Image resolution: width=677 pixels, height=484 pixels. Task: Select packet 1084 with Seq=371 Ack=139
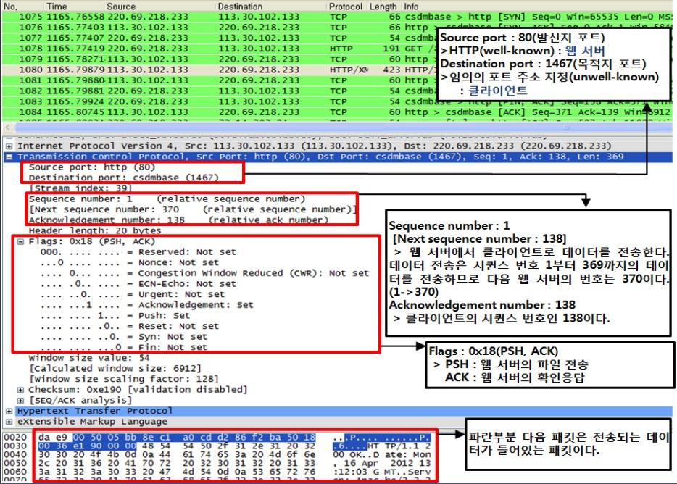[337, 112]
